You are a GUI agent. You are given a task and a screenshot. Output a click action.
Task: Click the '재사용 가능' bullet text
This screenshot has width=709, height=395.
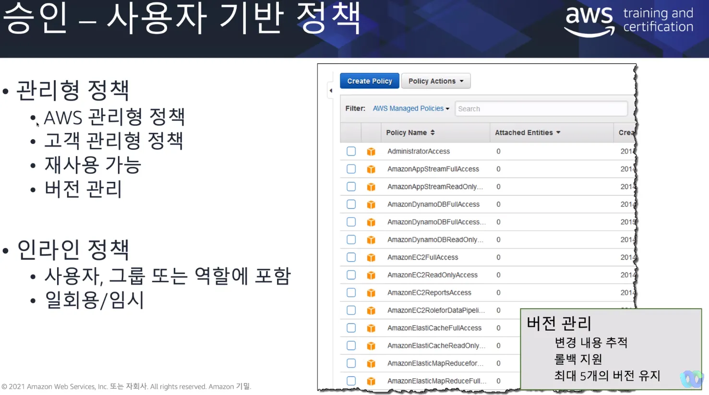[93, 165]
